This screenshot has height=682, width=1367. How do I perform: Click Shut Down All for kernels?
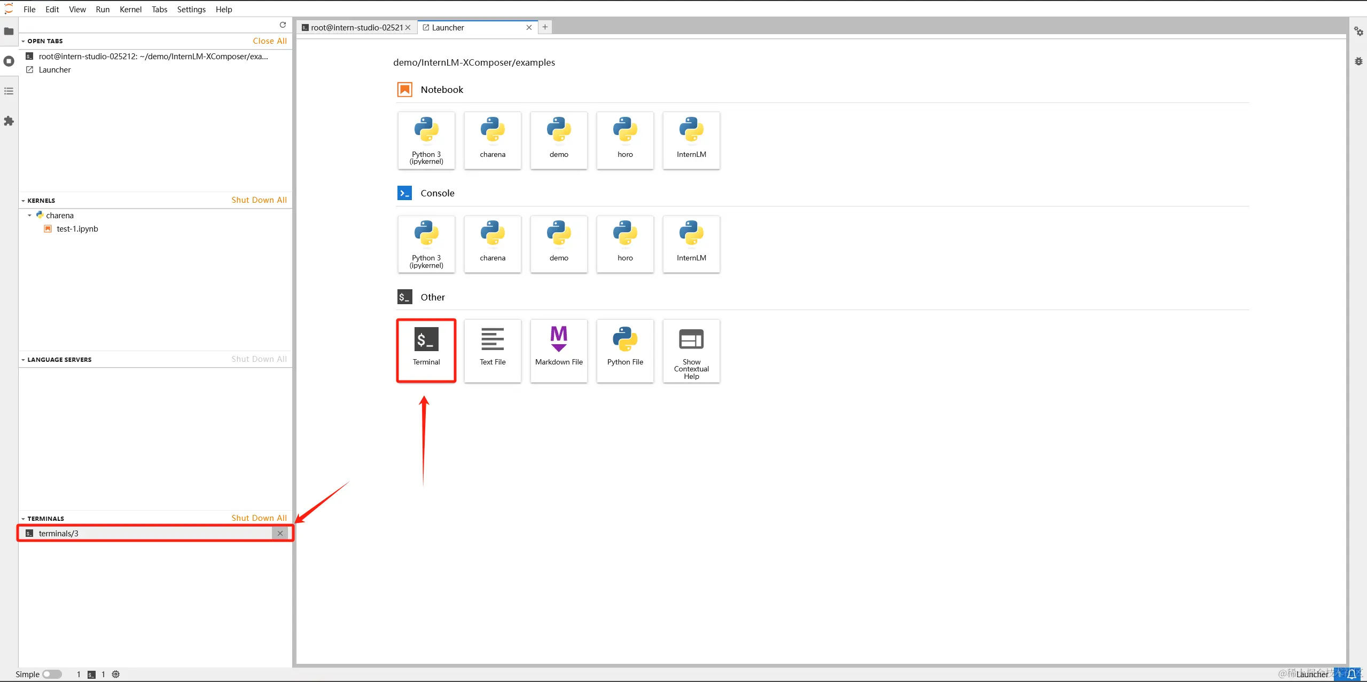259,200
